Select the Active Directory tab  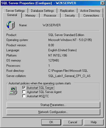point(90,11)
